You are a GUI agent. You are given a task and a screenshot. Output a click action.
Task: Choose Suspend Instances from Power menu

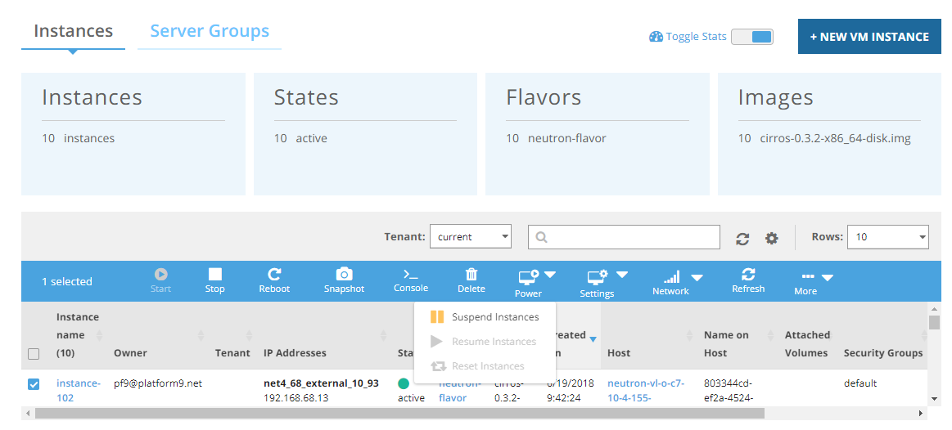click(x=494, y=317)
